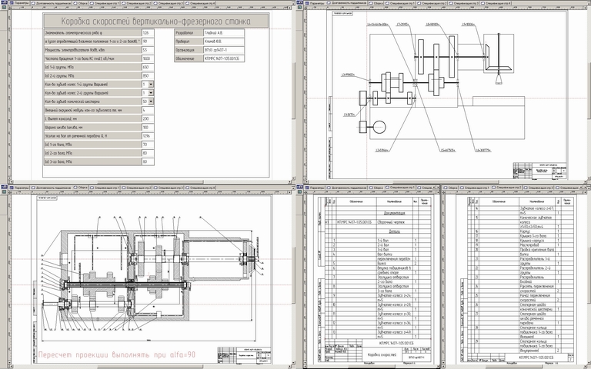Screen dimensions: 591x369
Task: Click the outer module field showing 4
Action: coord(148,110)
